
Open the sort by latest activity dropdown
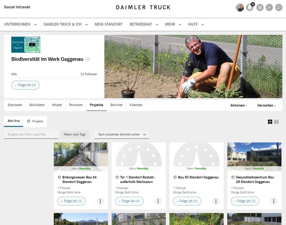tap(122, 134)
